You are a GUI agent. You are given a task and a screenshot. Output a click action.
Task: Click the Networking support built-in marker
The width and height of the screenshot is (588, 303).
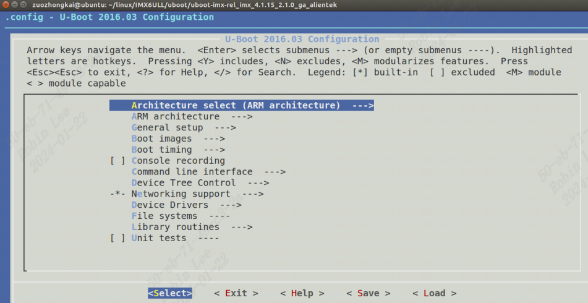point(118,194)
